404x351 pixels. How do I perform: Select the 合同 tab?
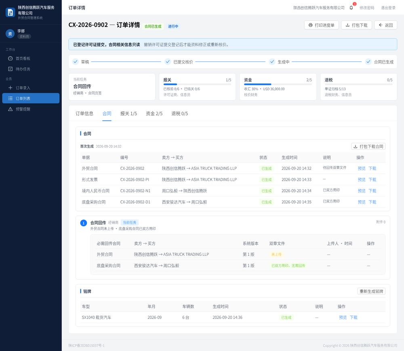click(x=107, y=113)
